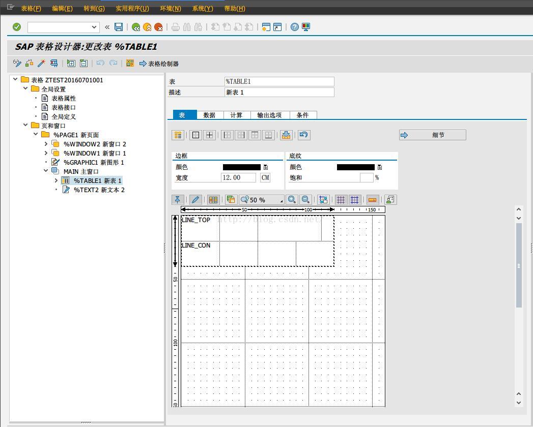Switch to the 条件 tab
533x427 pixels.
303,115
